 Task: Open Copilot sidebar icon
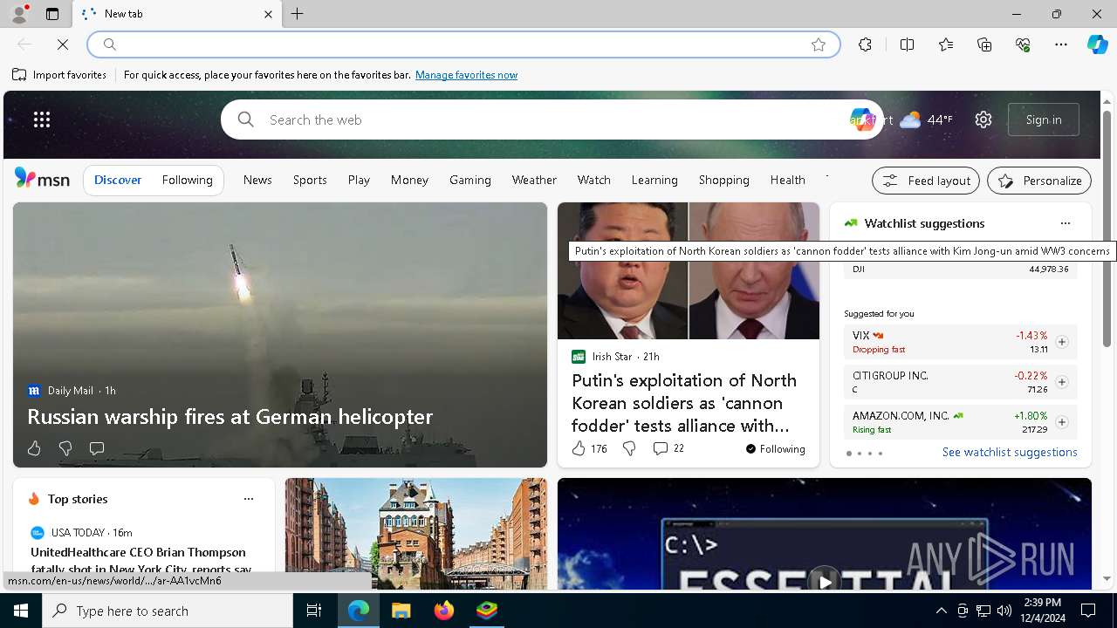click(x=1097, y=44)
